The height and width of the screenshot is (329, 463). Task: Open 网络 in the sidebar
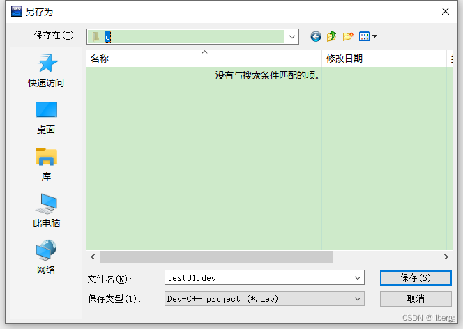[x=46, y=257]
